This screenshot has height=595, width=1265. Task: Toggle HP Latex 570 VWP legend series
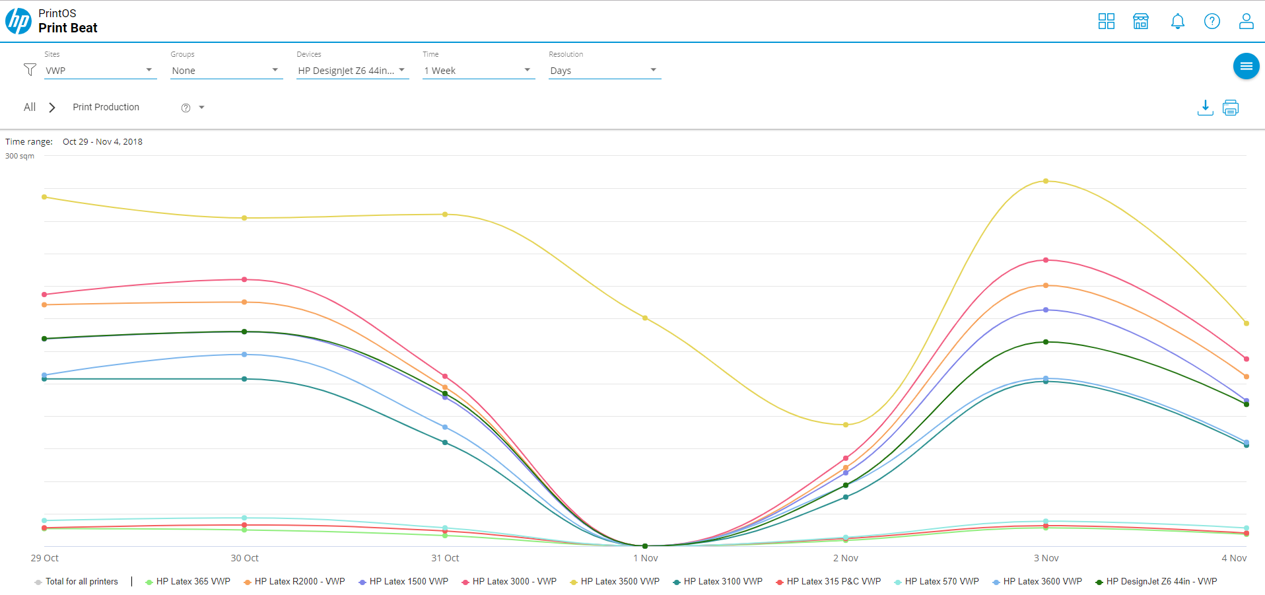click(937, 582)
